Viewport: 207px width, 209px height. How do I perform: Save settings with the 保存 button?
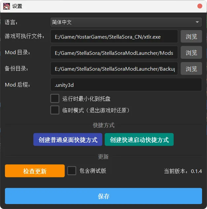point(103,196)
